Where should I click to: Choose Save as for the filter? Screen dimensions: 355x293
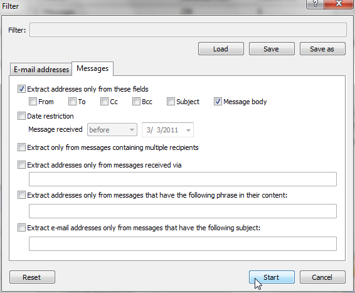click(322, 49)
